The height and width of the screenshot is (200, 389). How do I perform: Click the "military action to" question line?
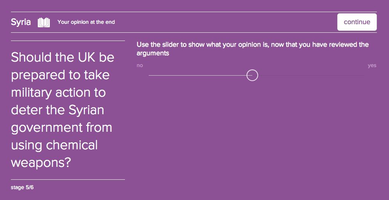pyautogui.click(x=58, y=92)
